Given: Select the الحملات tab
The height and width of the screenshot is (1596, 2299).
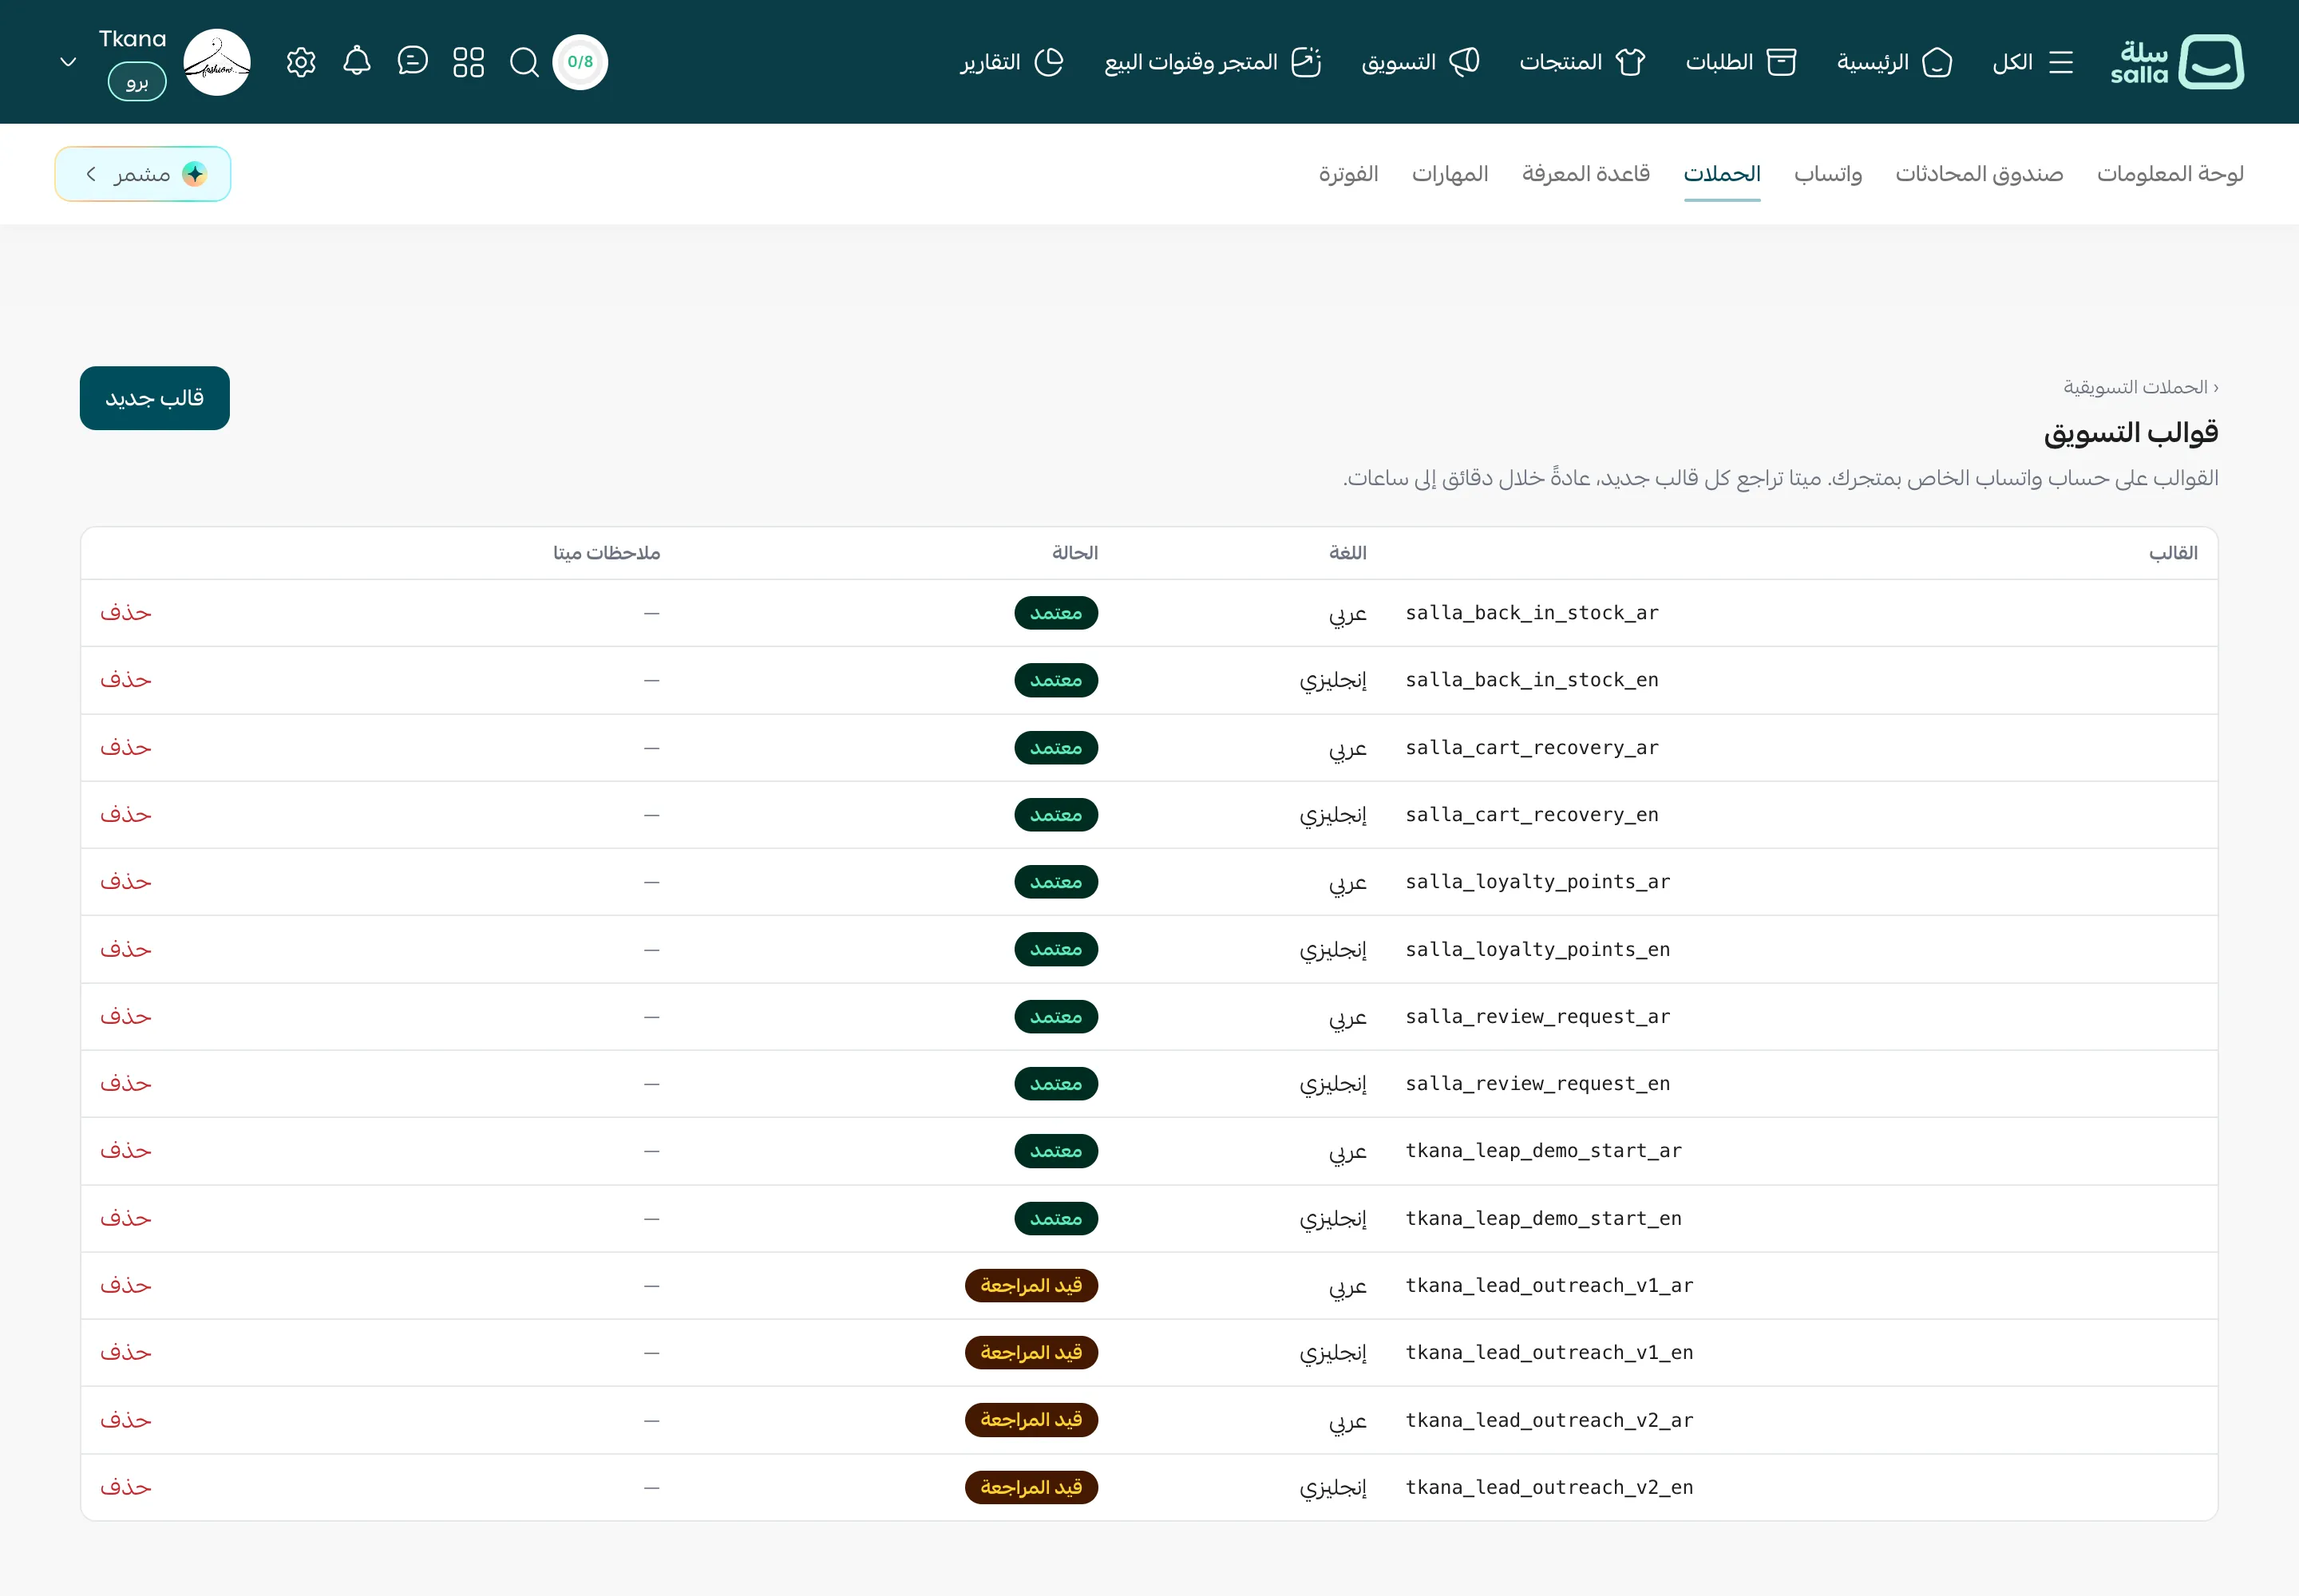Looking at the screenshot, I should 1722,174.
